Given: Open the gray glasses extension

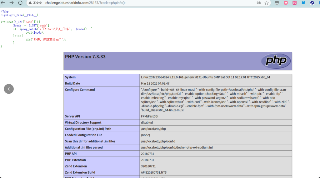Looking at the screenshot, I should [x=277, y=3].
